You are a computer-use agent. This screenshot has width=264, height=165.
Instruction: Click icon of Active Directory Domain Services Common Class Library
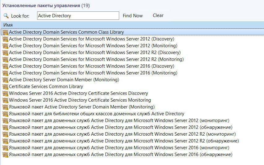pyautogui.click(x=5, y=32)
